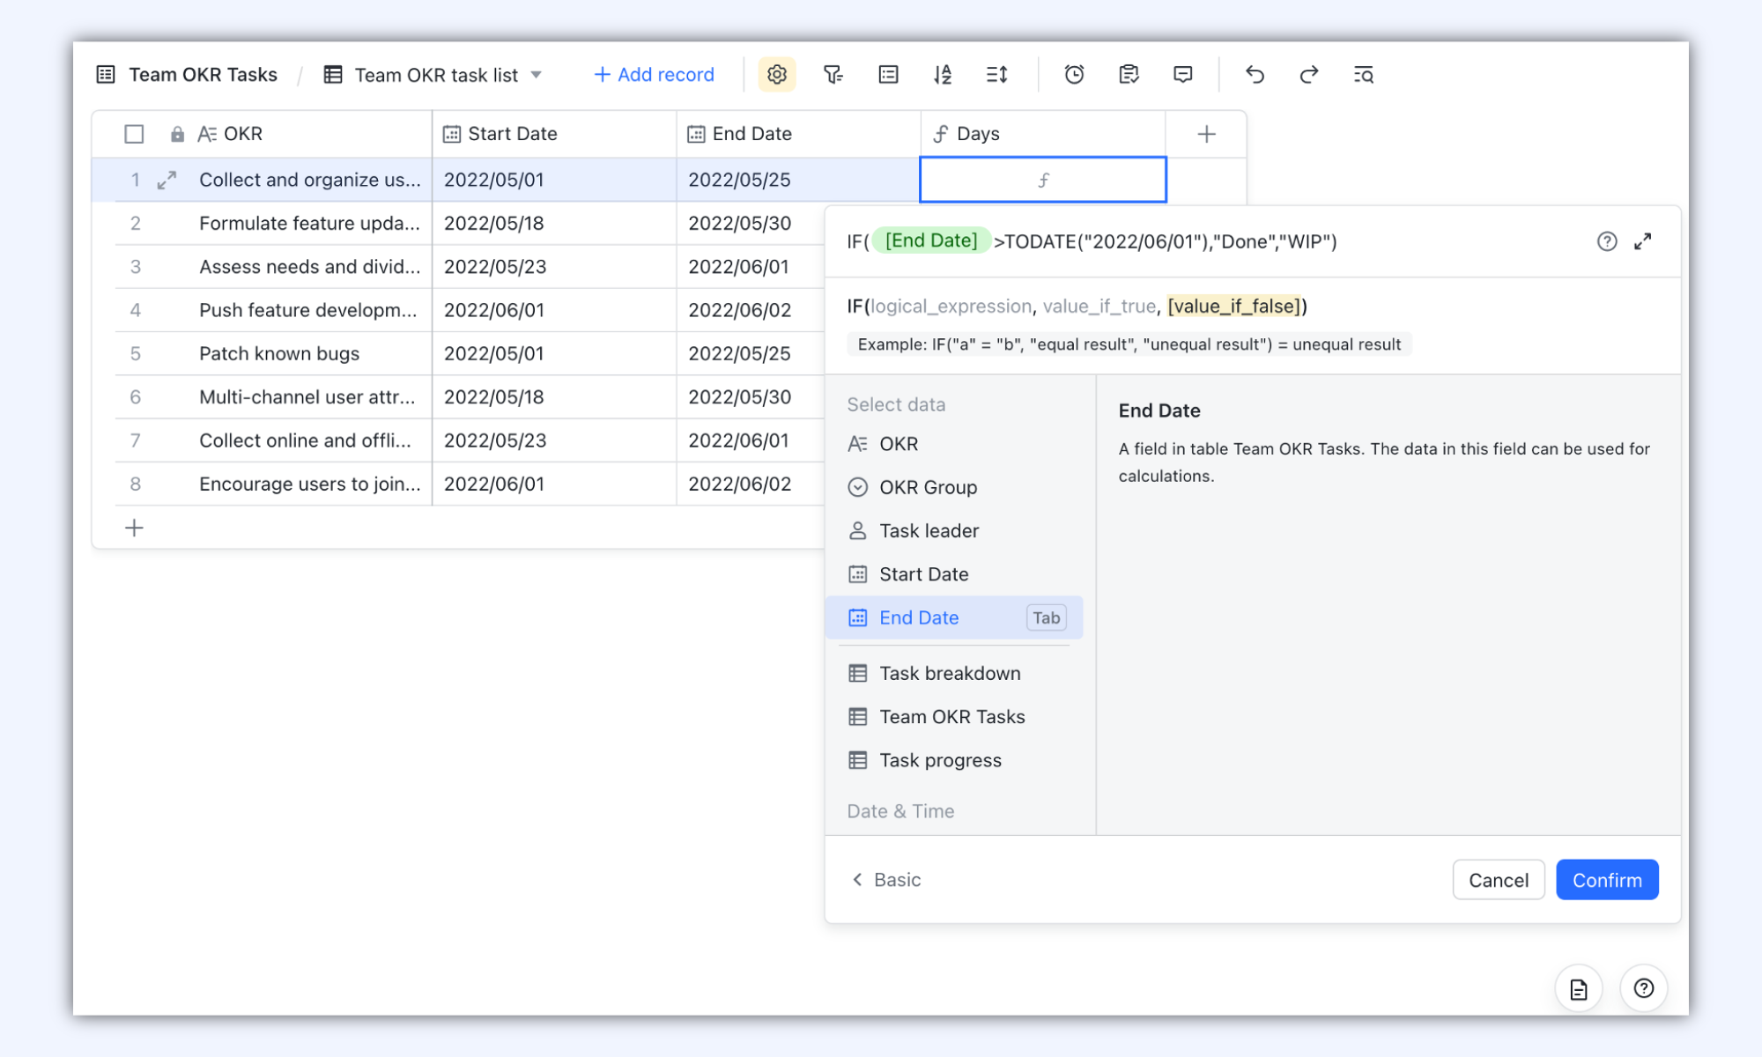Viewport: 1762px width, 1057px height.
Task: Click the document icon at bottom right
Action: (1579, 989)
